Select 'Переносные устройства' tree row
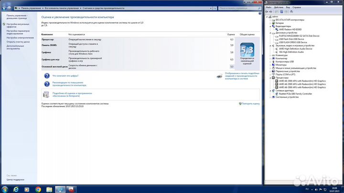This screenshot has width=344, height=193. [x=288, y=71]
